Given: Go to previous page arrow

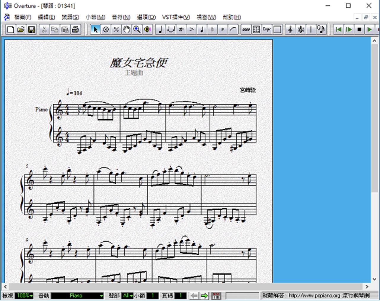Looking at the screenshot, I should [x=194, y=295].
